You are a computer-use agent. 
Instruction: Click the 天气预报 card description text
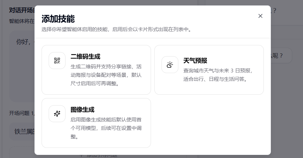pyautogui.click(x=218, y=75)
